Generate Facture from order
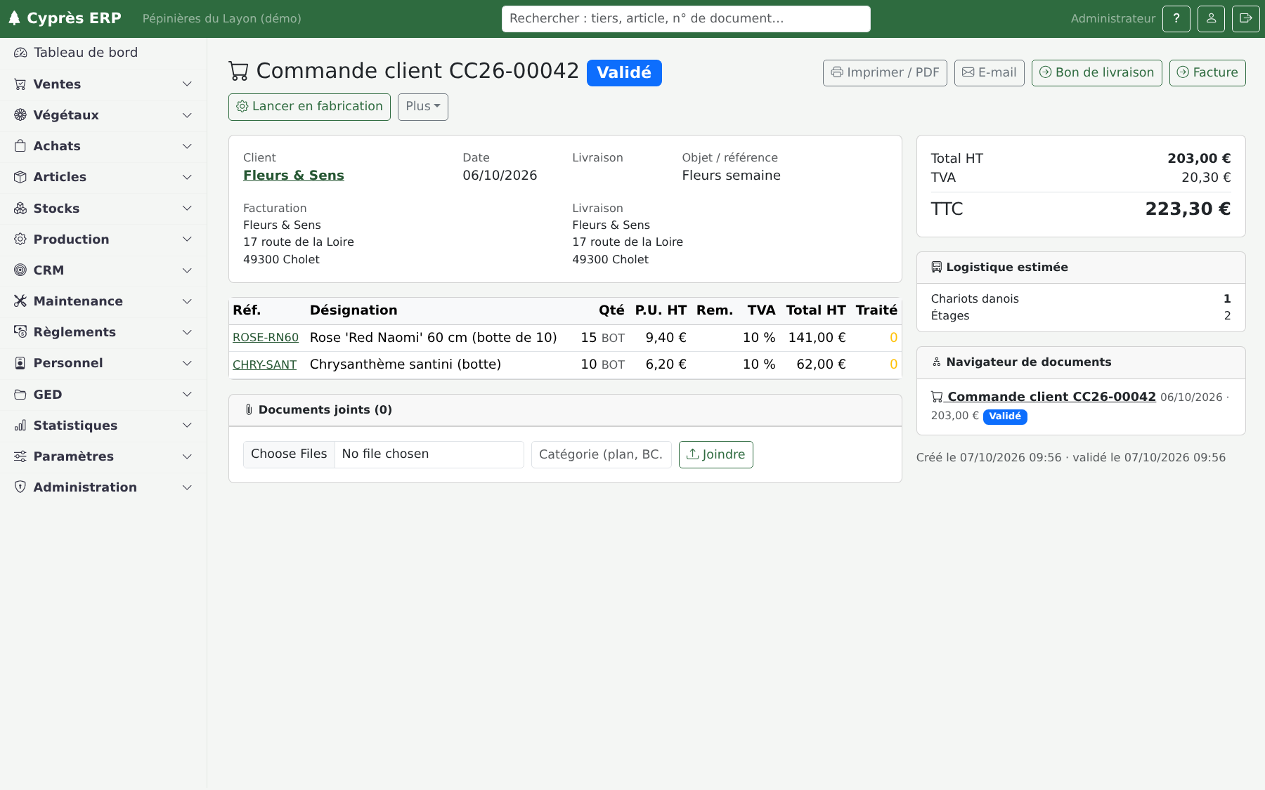This screenshot has height=790, width=1265. pos(1207,73)
